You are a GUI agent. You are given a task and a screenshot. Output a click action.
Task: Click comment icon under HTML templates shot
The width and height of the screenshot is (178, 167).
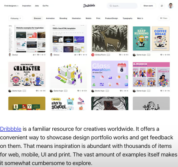point(75,55)
